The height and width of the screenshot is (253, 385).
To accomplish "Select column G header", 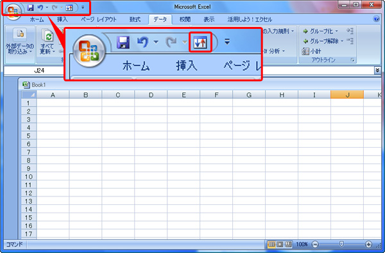I will [249, 95].
